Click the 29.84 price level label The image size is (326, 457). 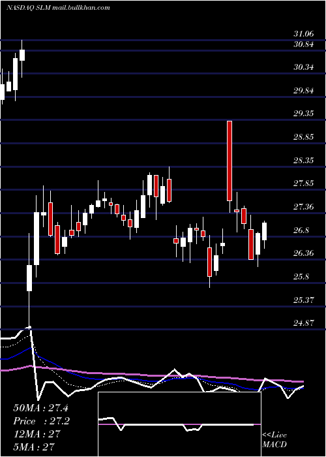click(304, 91)
